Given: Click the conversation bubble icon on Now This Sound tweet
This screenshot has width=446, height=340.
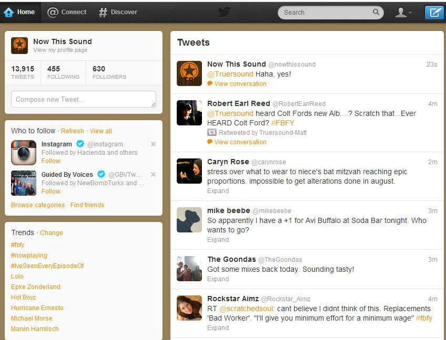Looking at the screenshot, I should (x=210, y=83).
